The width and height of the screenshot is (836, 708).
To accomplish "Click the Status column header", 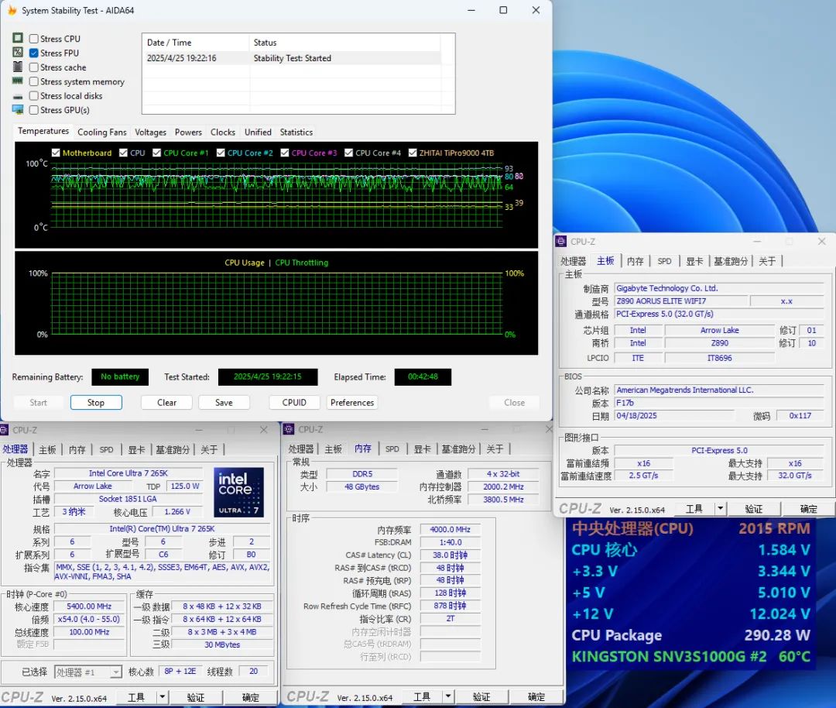I will (345, 42).
